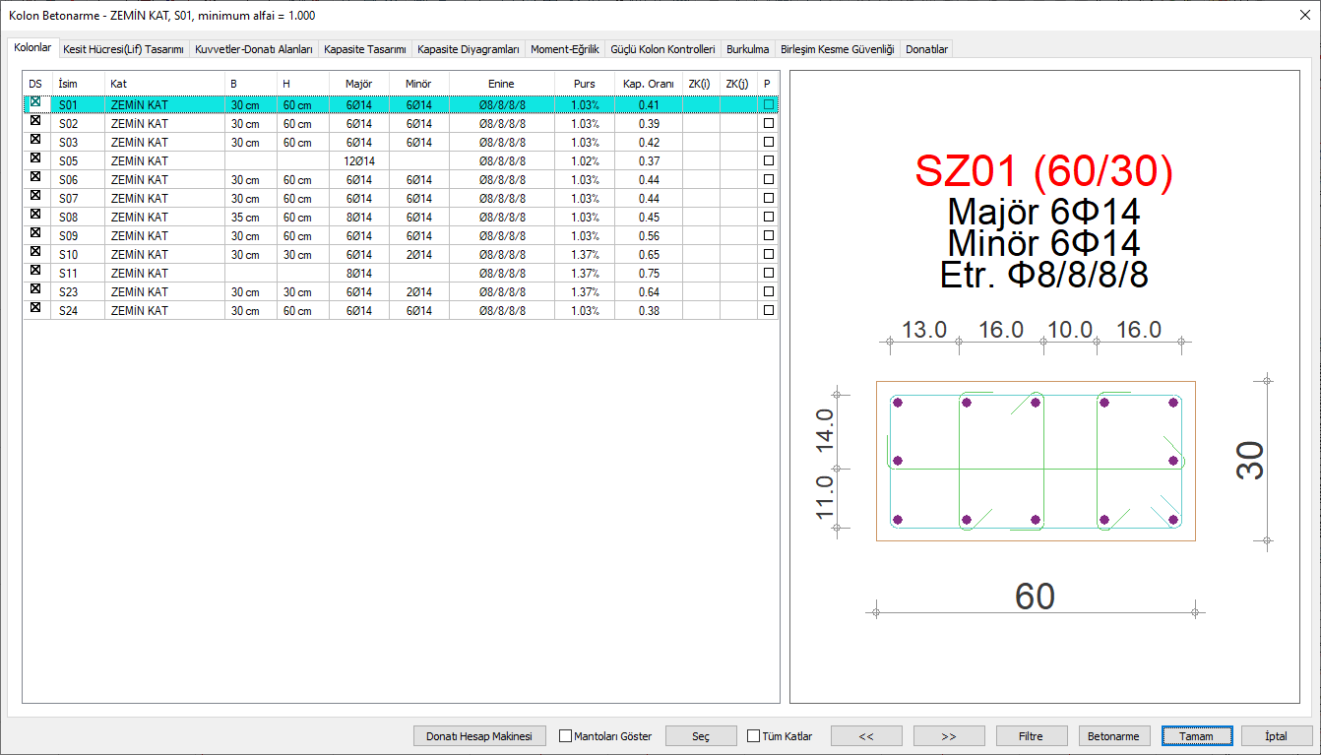1321x755 pixels.
Task: Select the Kapasite Tasarımı tab
Action: tap(365, 48)
